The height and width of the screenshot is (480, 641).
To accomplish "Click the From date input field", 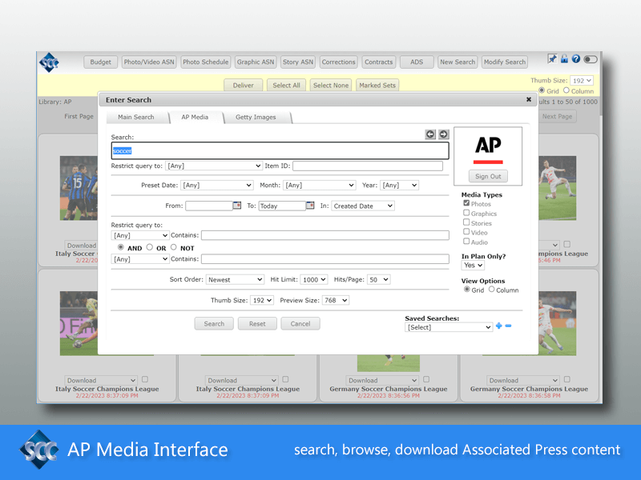I will click(209, 206).
